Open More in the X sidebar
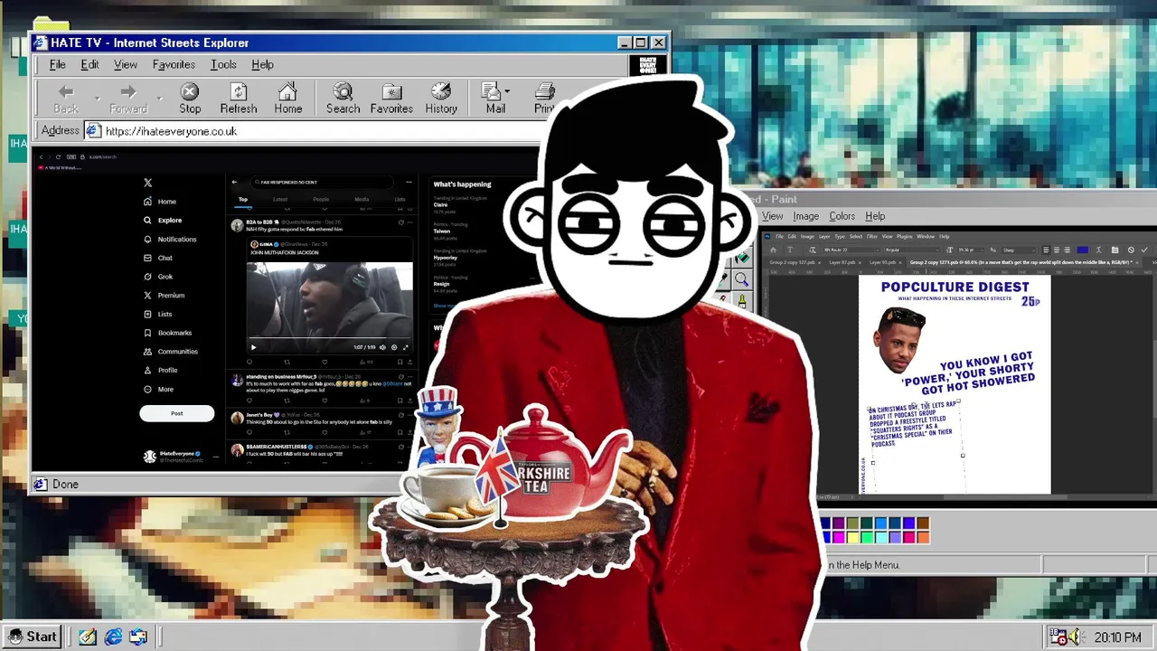Screen dimensions: 1157x651 point(158,389)
